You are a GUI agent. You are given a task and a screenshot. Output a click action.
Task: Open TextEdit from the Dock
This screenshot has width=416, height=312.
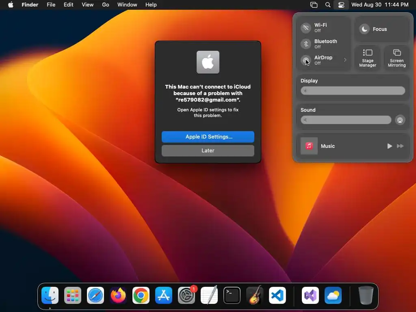coord(209,295)
